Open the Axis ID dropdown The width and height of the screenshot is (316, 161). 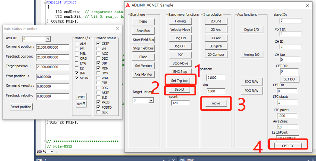click(x=48, y=39)
